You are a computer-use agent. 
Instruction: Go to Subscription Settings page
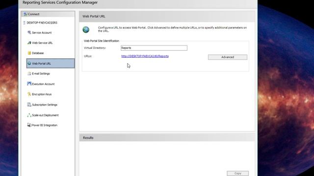[x=45, y=105]
